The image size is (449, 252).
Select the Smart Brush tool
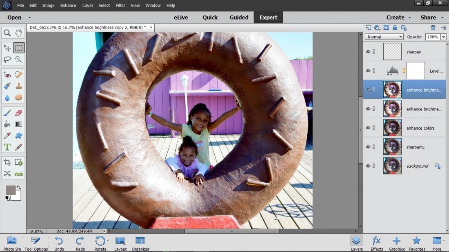[x=7, y=86]
